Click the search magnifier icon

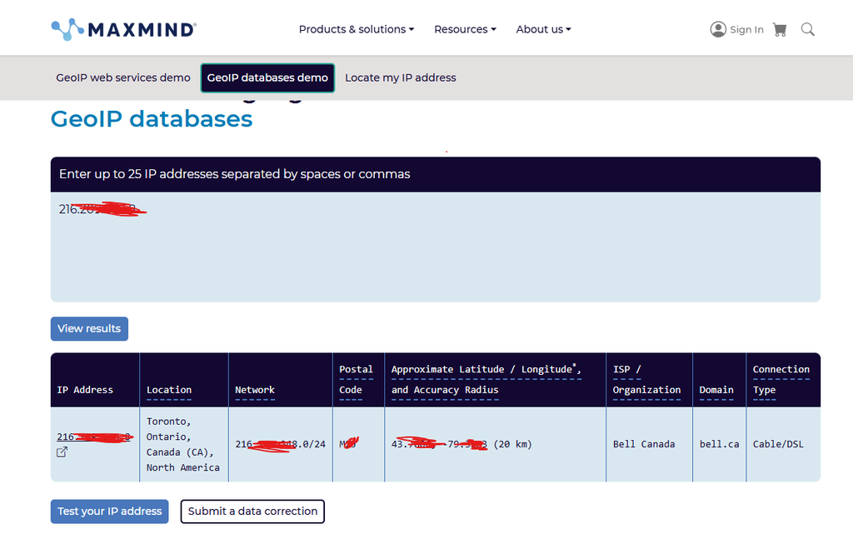808,29
